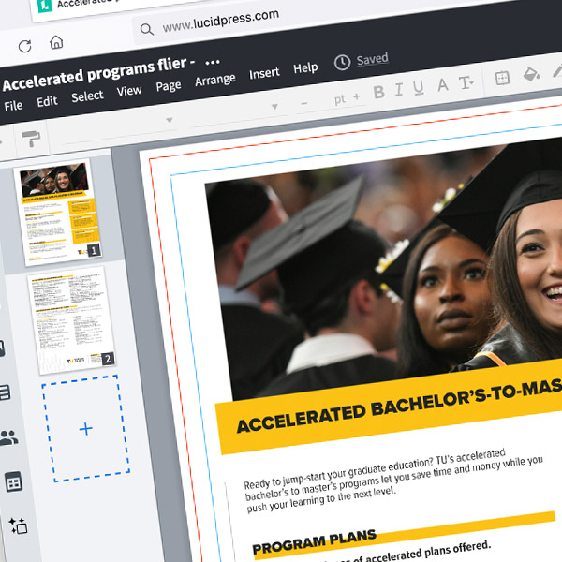Click the address bar search icon
562x562 pixels.
(x=147, y=29)
